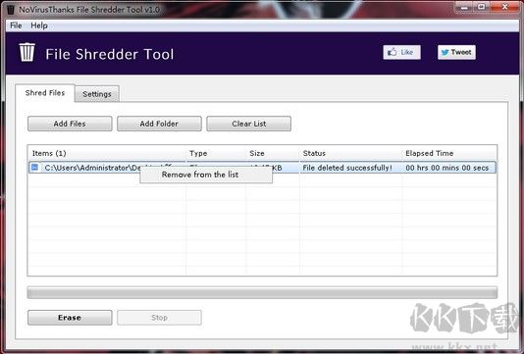Click the Add Folder button
Image resolution: width=524 pixels, height=354 pixels.
(159, 124)
